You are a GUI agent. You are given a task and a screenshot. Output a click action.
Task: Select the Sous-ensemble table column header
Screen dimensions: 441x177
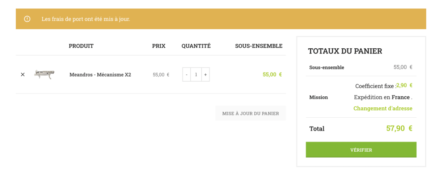259,46
